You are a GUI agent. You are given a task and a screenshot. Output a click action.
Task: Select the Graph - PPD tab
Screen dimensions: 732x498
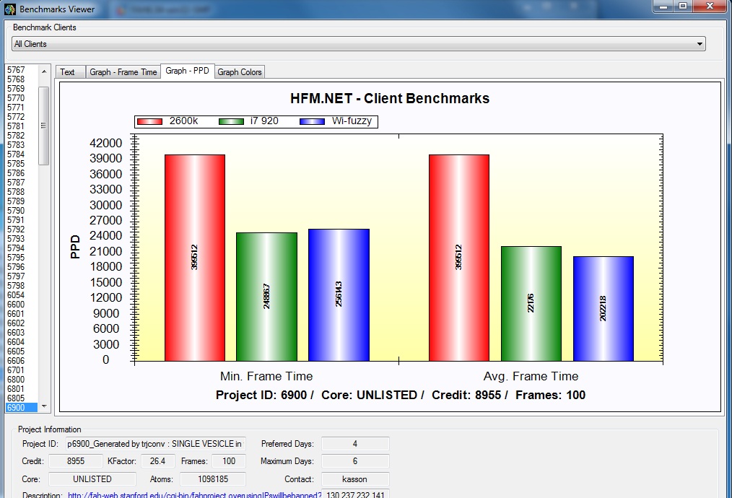187,71
